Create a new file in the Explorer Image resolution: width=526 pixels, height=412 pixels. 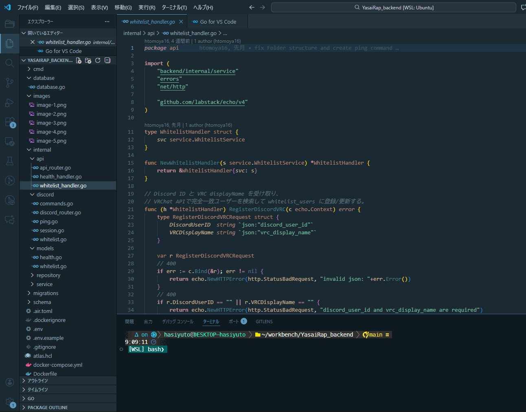click(x=79, y=60)
